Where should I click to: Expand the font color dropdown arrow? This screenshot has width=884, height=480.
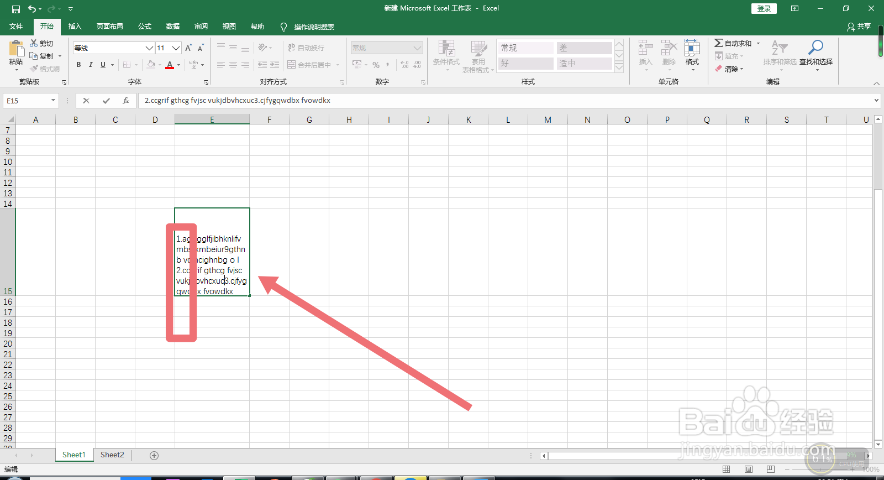[178, 65]
